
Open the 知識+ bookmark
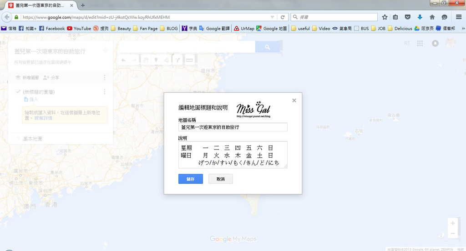coord(28,29)
